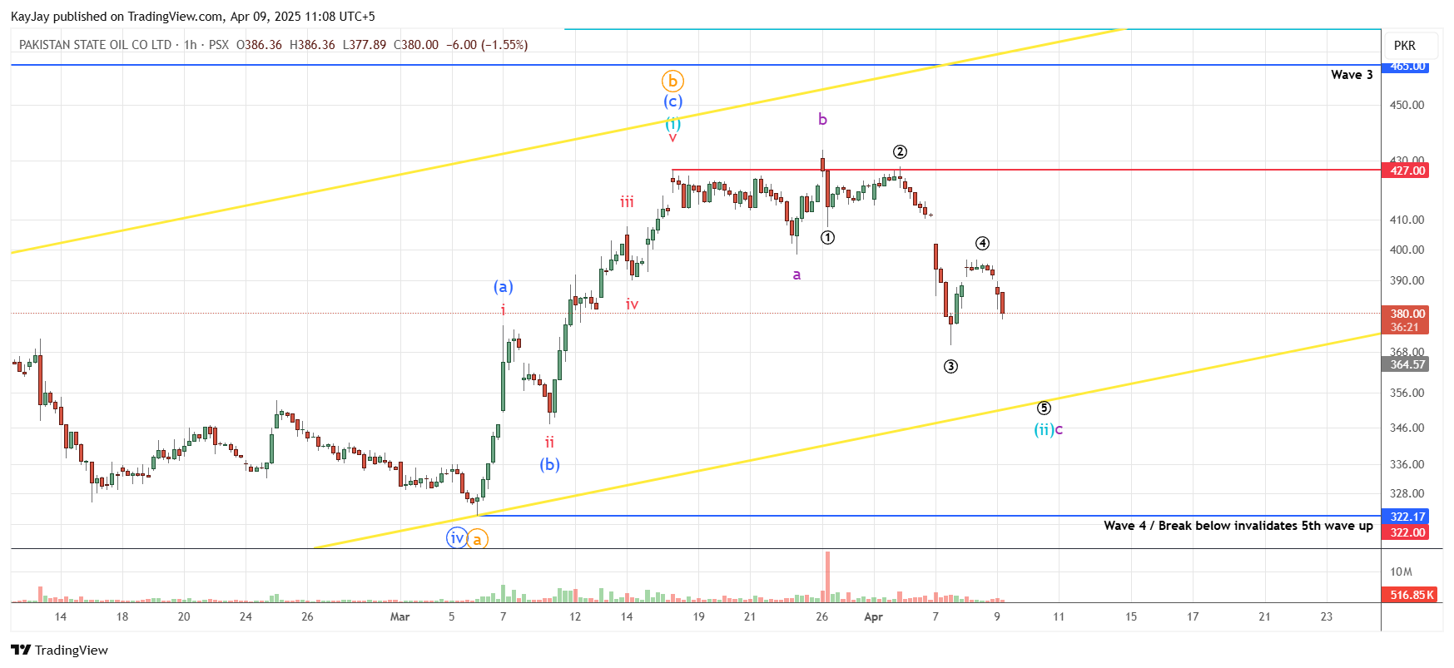This screenshot has width=1454, height=668.
Task: Click the circled 1 wave marker
Action: pos(827,237)
